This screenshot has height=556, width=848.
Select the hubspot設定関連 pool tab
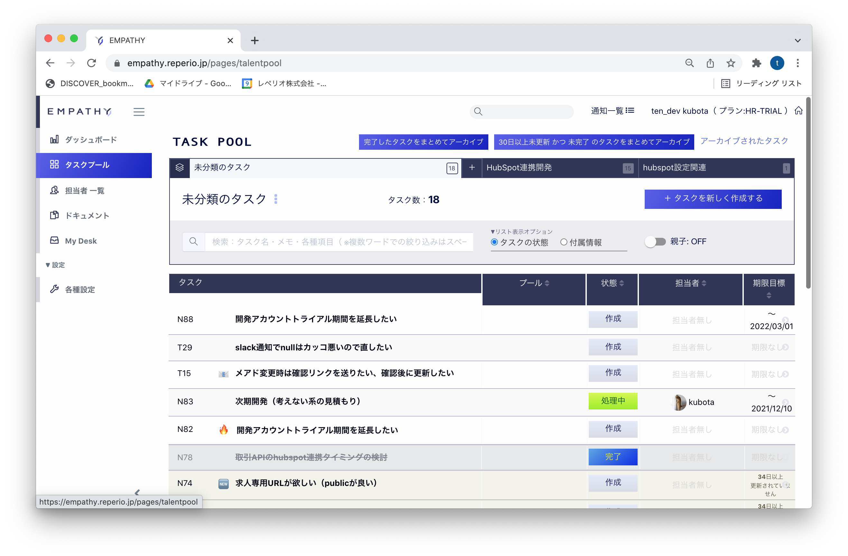point(716,168)
